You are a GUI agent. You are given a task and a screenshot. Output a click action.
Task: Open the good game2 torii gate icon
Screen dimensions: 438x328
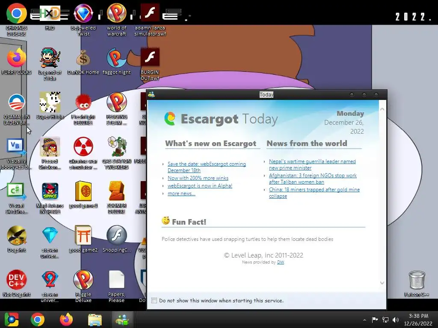pos(83,235)
